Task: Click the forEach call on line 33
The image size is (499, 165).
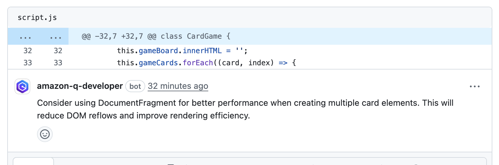Action: 198,63
